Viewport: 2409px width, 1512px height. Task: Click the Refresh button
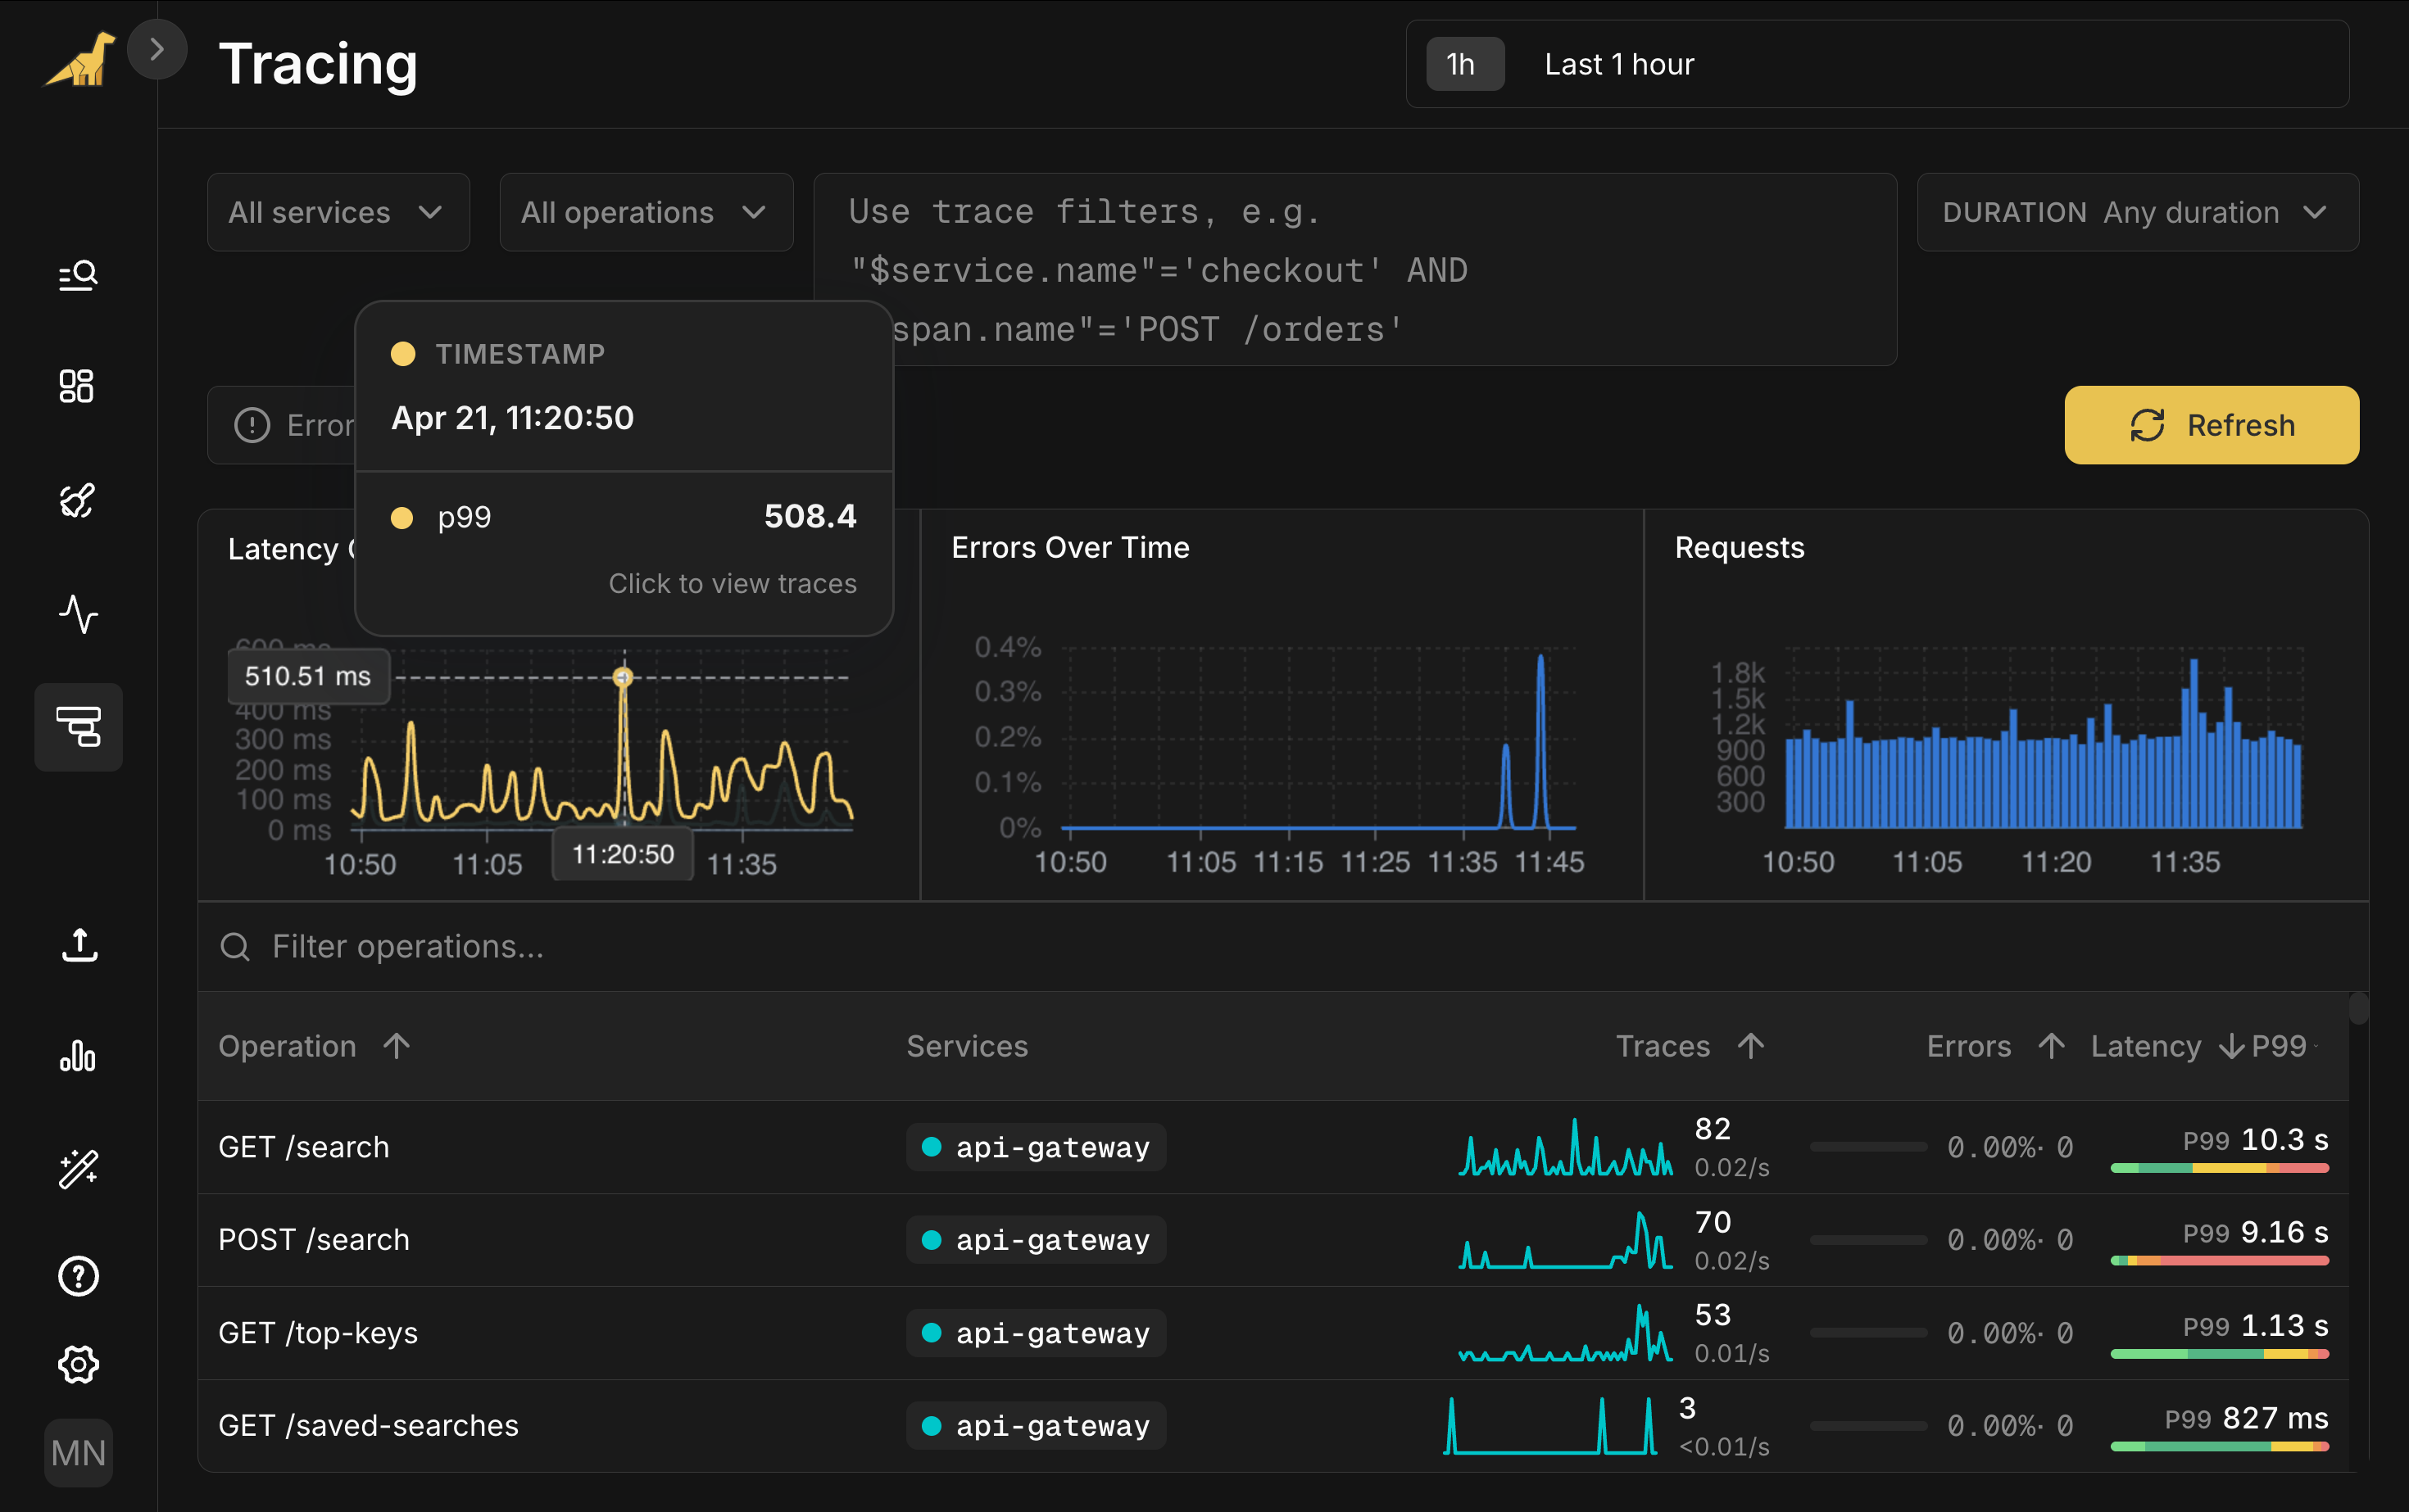[x=2212, y=425]
